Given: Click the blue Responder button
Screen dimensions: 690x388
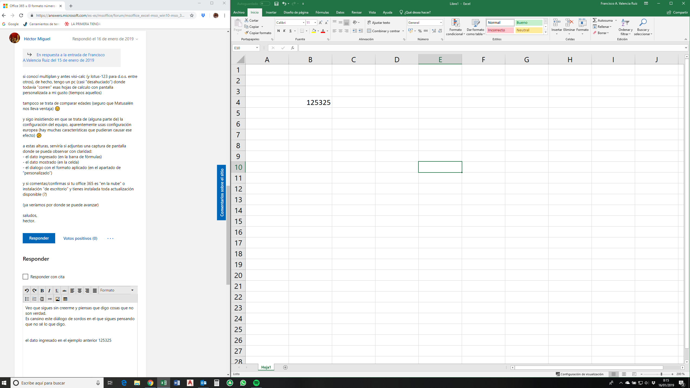Looking at the screenshot, I should 39,238.
